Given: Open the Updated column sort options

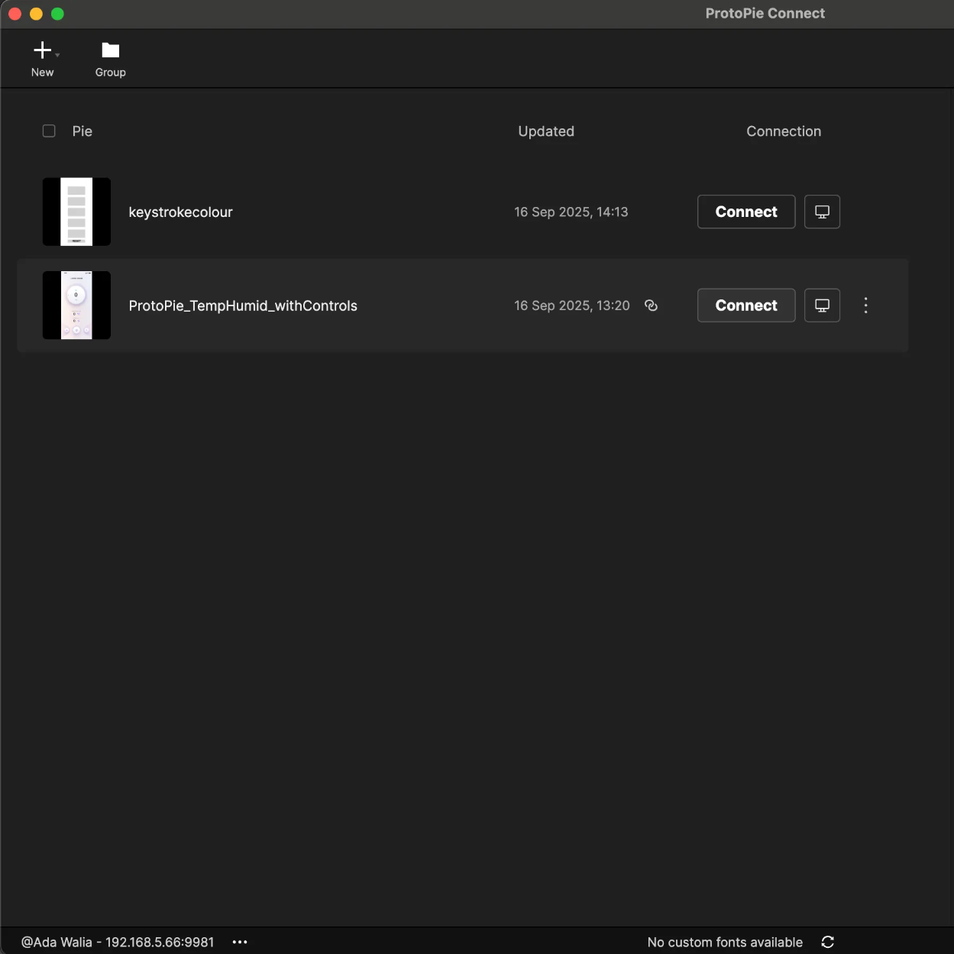Looking at the screenshot, I should tap(546, 131).
